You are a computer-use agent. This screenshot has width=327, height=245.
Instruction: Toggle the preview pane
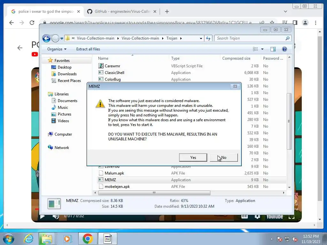coord(273,49)
